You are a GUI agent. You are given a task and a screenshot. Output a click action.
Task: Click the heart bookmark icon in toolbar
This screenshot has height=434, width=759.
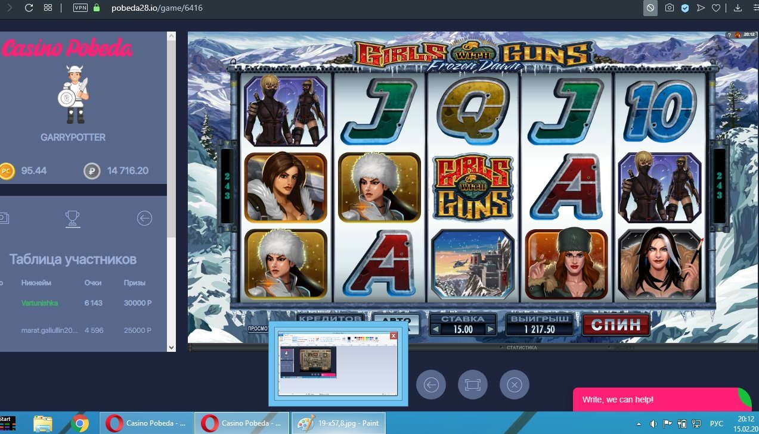click(715, 8)
